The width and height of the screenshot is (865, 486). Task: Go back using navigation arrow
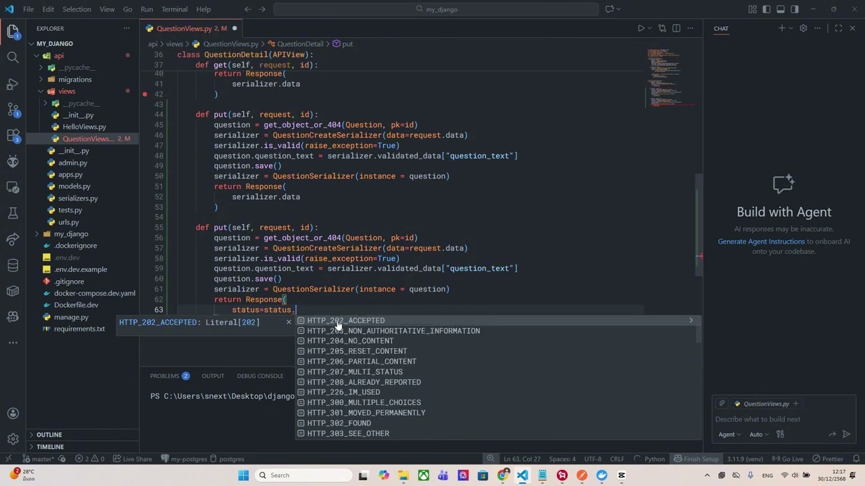pos(247,9)
